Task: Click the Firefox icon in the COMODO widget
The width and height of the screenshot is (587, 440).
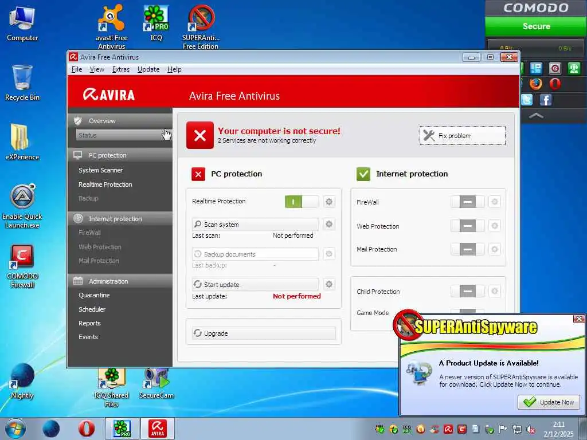Action: click(x=536, y=84)
